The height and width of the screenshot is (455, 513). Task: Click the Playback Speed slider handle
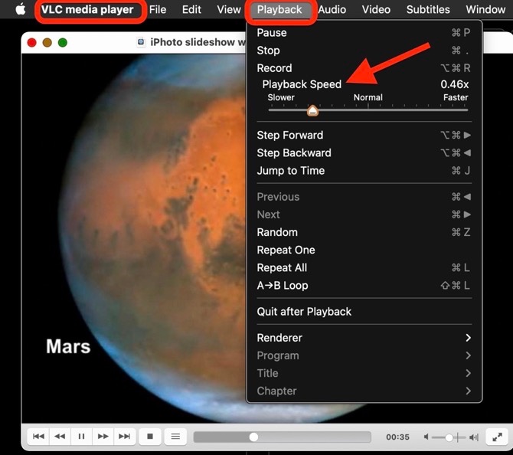click(x=312, y=110)
